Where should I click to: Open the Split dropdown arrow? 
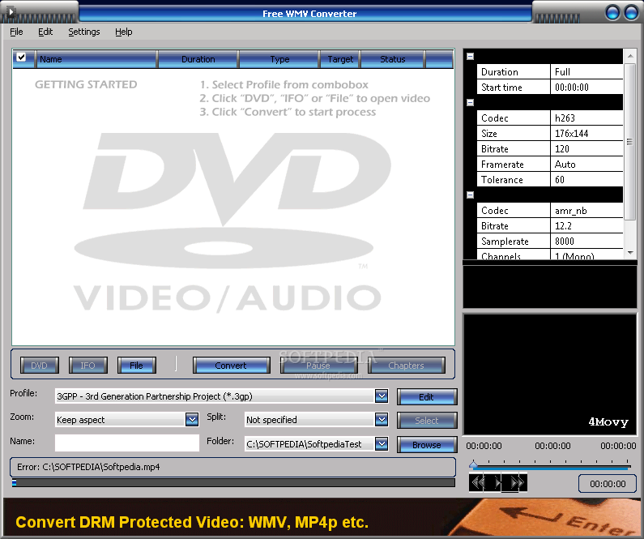pyautogui.click(x=382, y=420)
